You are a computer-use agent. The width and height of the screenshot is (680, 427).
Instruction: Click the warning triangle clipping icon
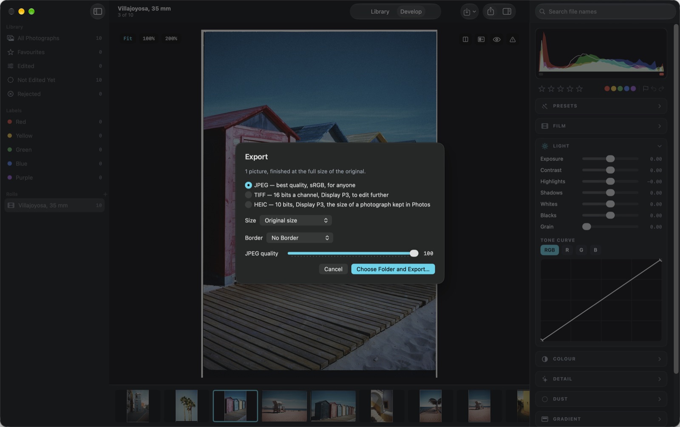pos(513,39)
